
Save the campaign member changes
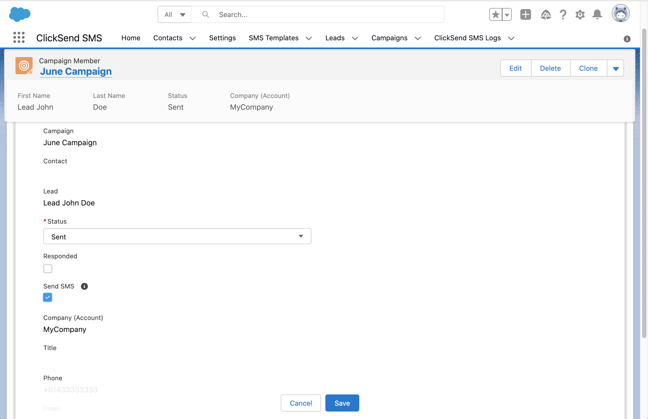coord(342,403)
